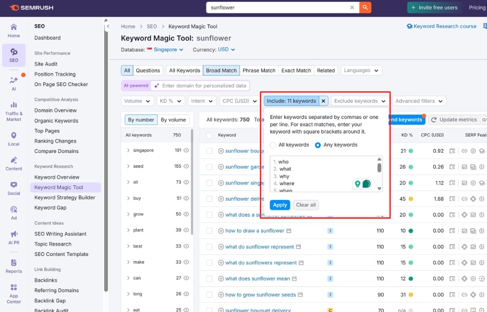The height and width of the screenshot is (312, 487).
Task: Open Keyword Overview in sidebar
Action: (x=57, y=177)
